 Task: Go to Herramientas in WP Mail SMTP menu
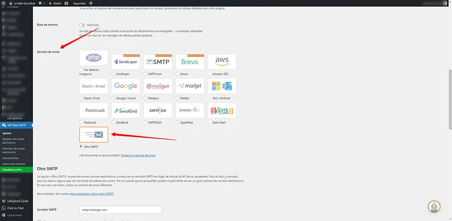click(10, 158)
